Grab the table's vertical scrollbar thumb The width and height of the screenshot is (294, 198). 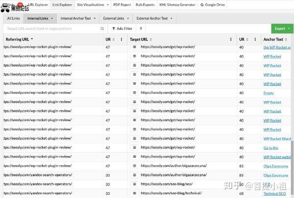pyautogui.click(x=293, y=169)
